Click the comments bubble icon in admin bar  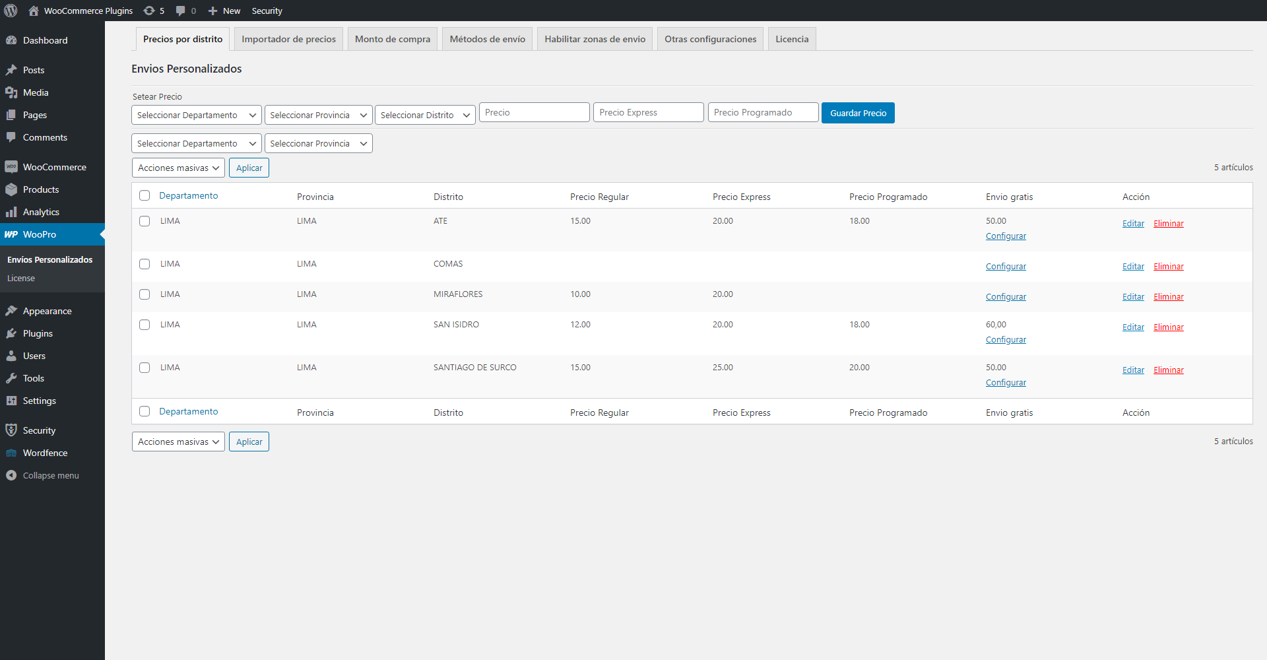[180, 11]
